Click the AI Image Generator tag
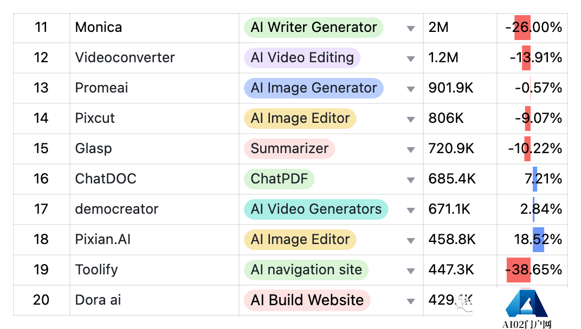This screenshot has height=329, width=581. (x=313, y=88)
